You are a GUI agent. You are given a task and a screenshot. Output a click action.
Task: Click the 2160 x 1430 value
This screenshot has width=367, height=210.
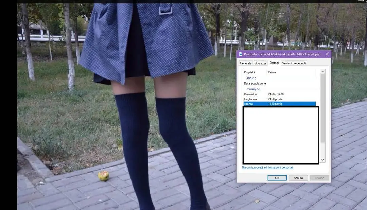click(276, 94)
